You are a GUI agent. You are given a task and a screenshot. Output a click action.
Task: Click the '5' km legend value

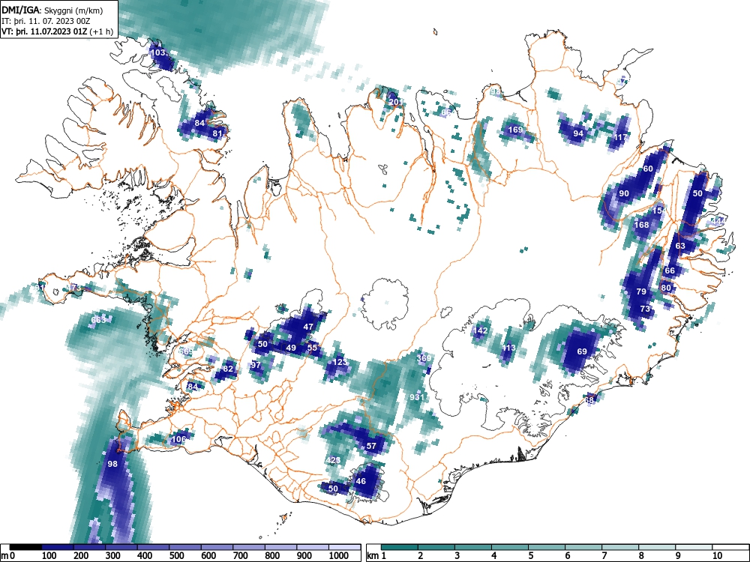click(530, 556)
